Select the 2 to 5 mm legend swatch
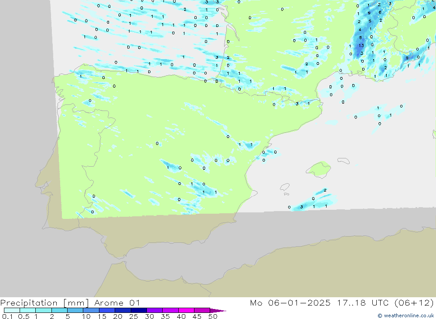 pyautogui.click(x=59, y=310)
